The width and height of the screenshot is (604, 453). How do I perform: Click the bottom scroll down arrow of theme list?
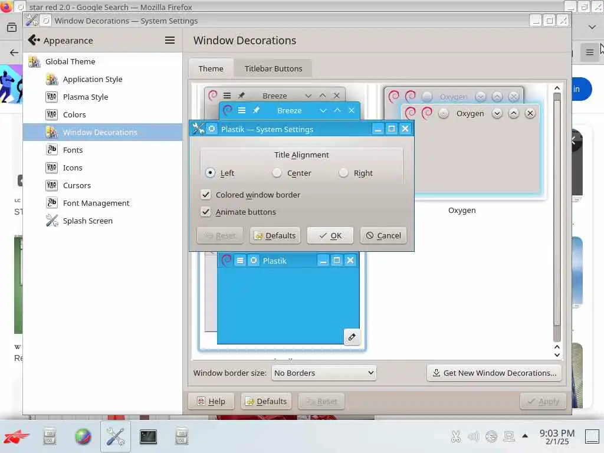557,355
